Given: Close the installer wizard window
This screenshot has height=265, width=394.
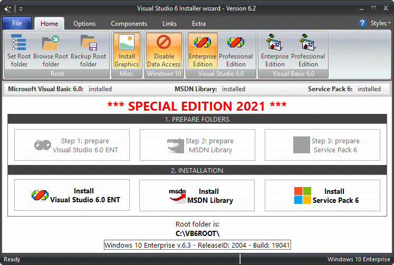Looking at the screenshot, I should [386, 8].
